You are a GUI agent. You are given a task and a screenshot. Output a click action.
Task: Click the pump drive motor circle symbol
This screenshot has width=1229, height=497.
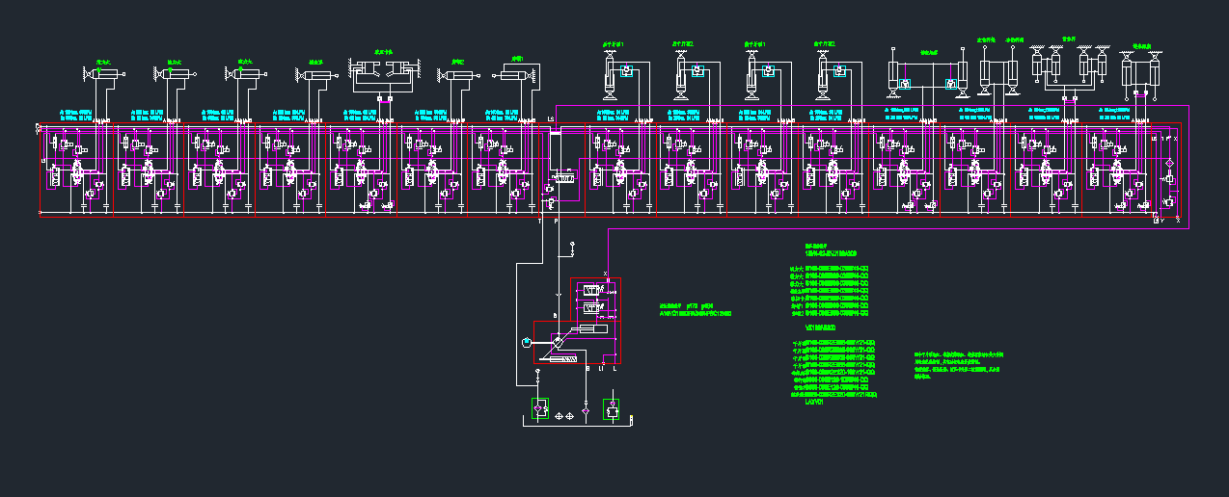tap(526, 342)
